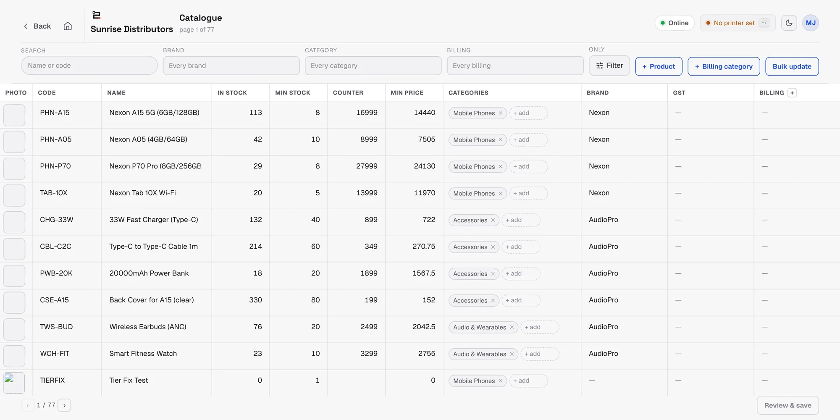Screen dimensions: 840x420
Task: Add a billing column with plus icon
Action: pyautogui.click(x=792, y=93)
